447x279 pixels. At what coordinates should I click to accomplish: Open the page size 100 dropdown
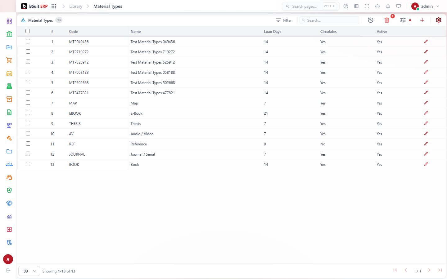29,271
